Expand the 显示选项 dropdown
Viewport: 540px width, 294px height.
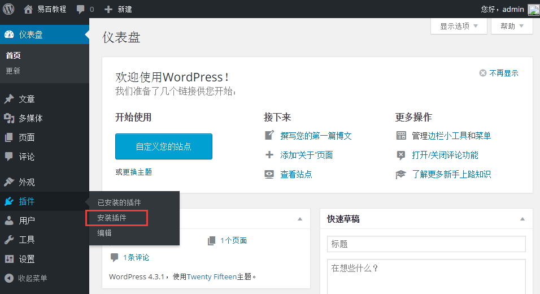(459, 26)
